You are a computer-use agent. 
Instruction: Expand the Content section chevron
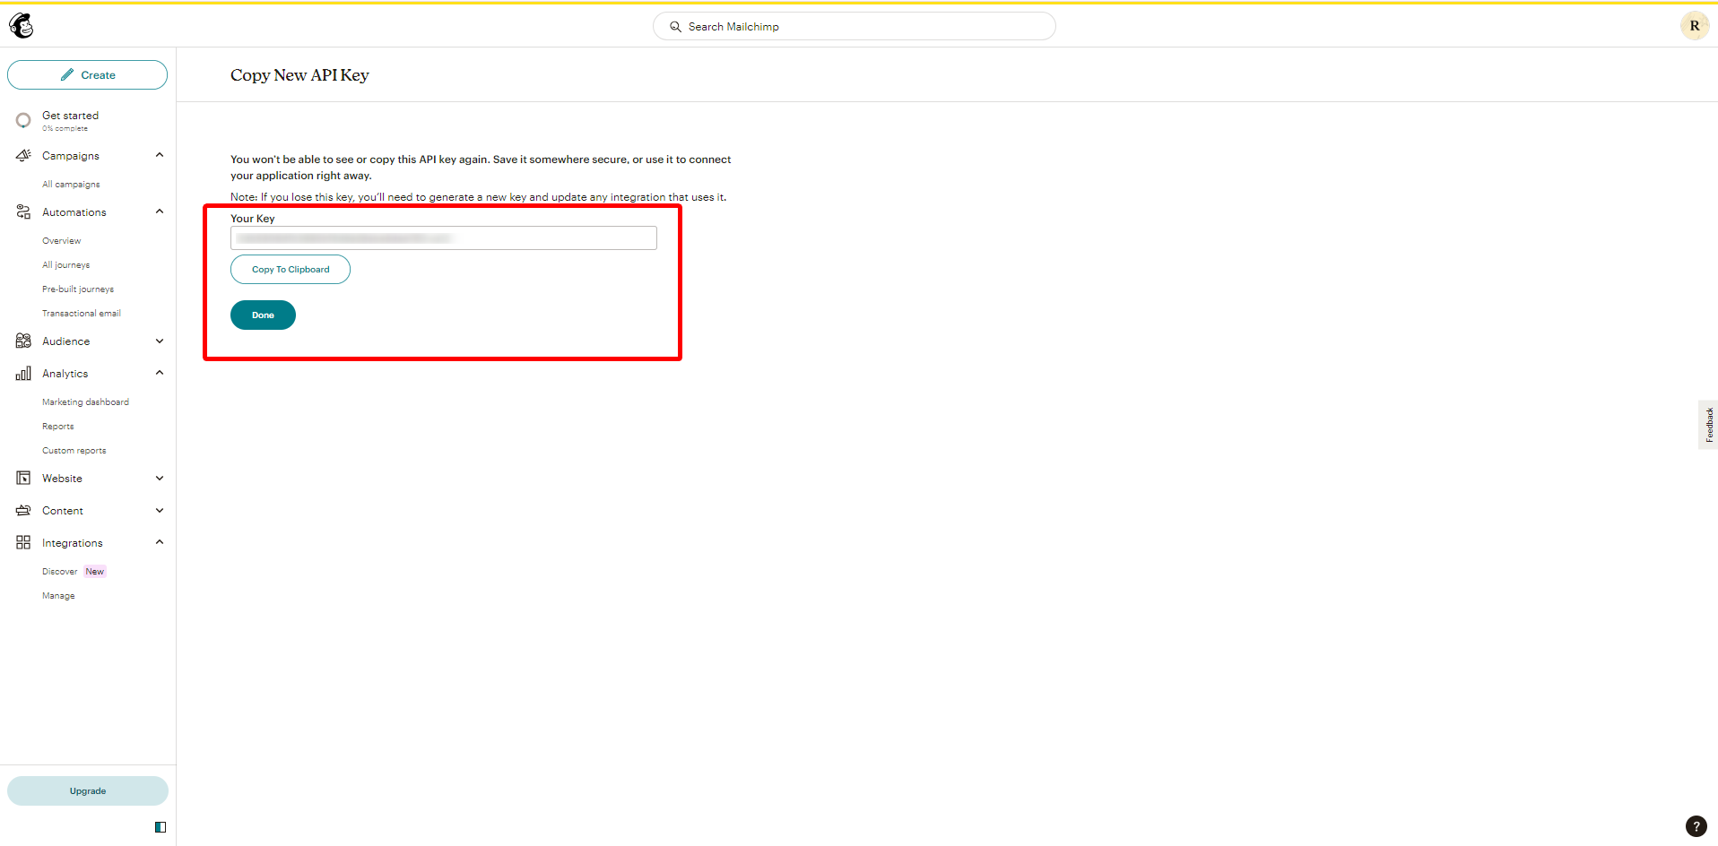click(160, 511)
